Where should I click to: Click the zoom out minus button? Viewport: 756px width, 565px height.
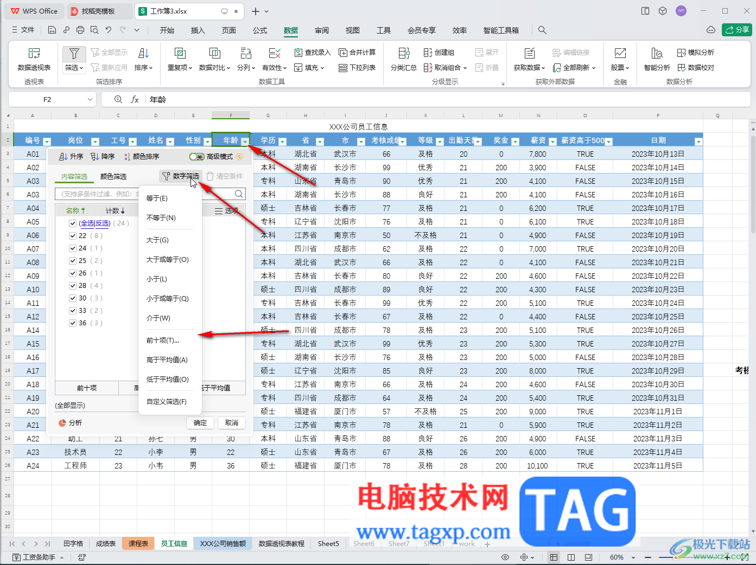pyautogui.click(x=648, y=557)
